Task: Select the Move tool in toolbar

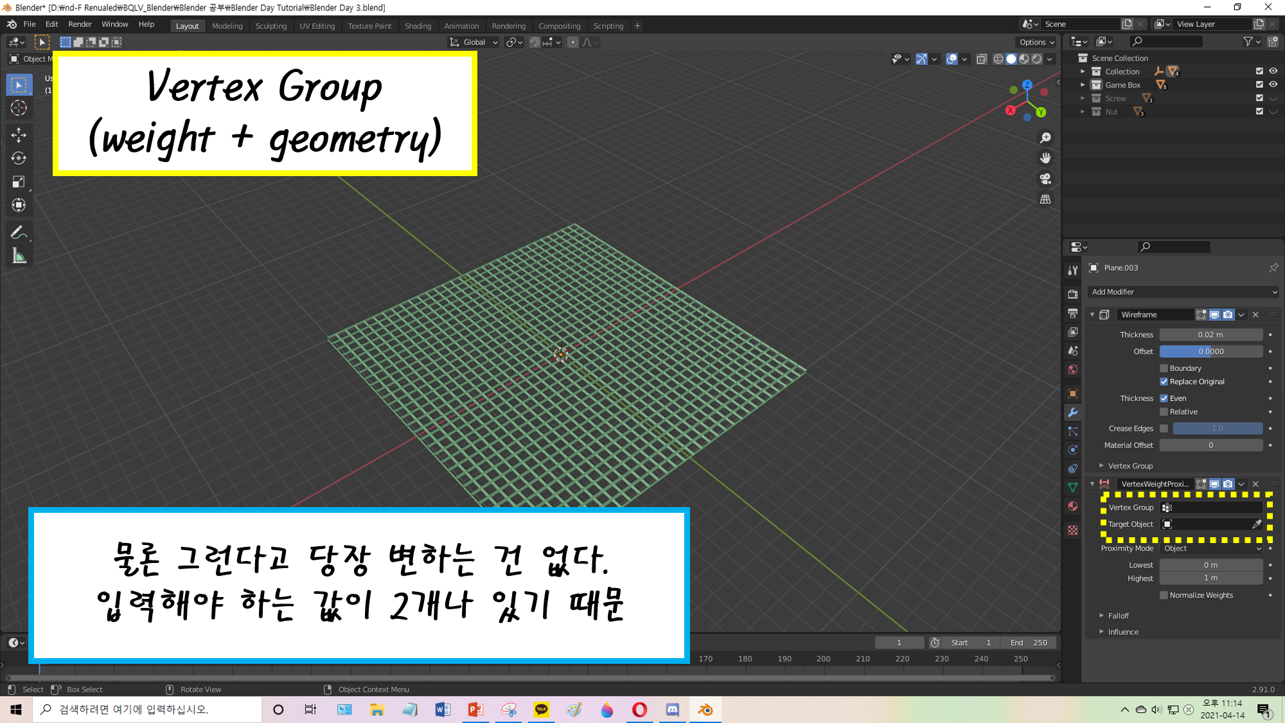Action: (19, 134)
